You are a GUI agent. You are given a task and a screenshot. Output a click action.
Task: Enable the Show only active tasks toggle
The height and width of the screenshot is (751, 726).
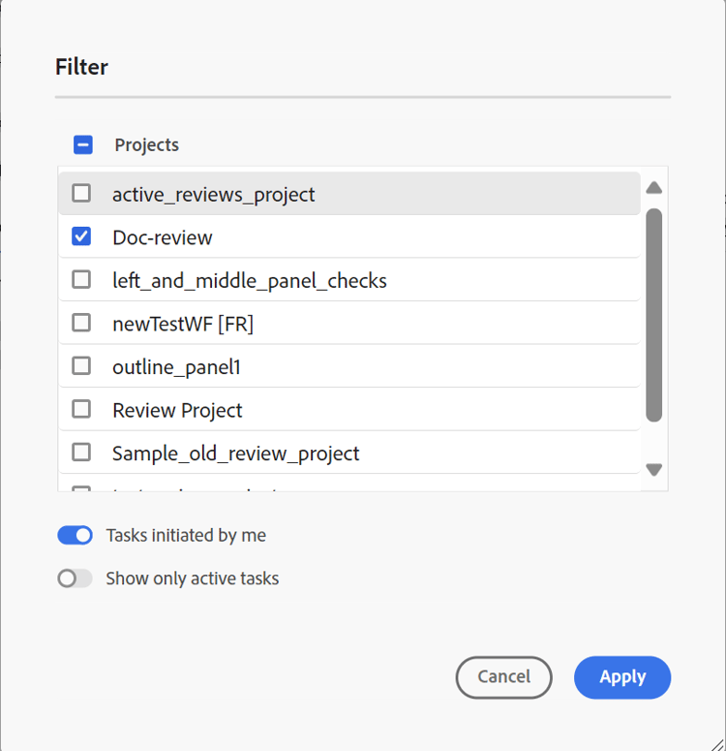75,579
